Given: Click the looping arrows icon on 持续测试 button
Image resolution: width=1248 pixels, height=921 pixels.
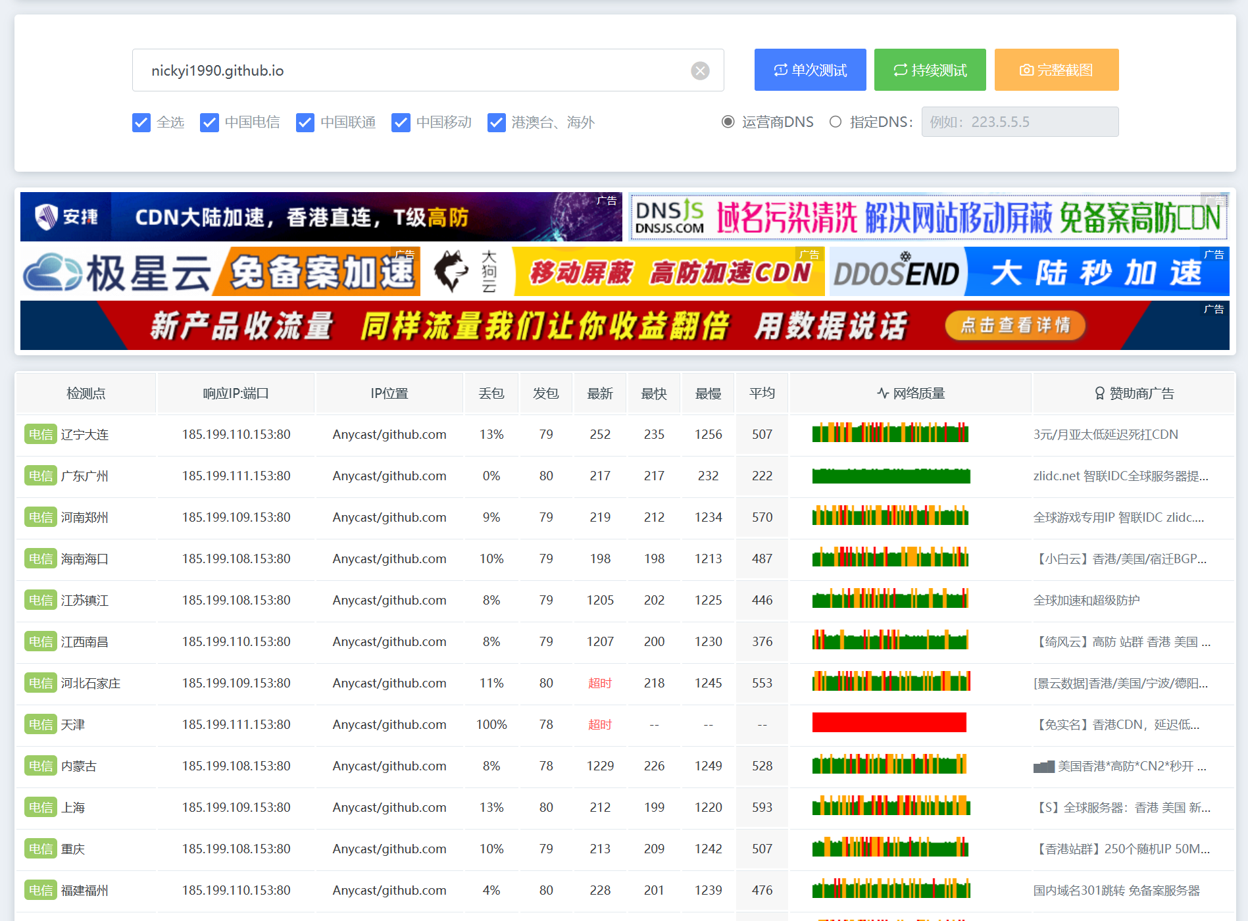Looking at the screenshot, I should 900,69.
